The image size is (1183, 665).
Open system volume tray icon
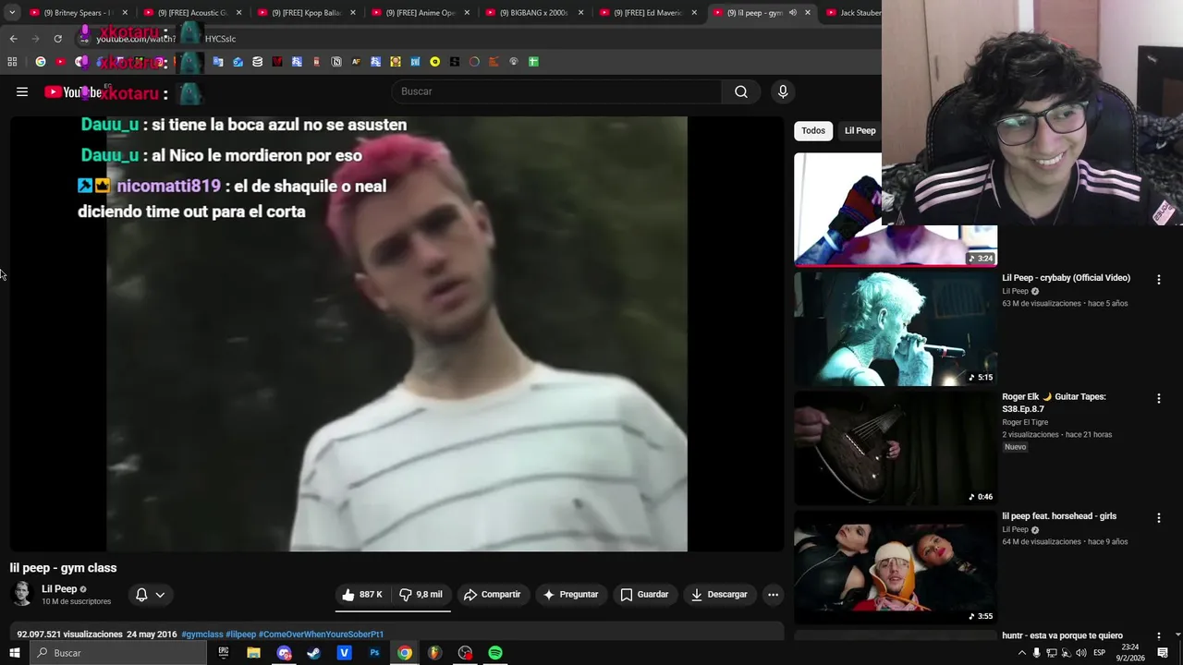click(x=1080, y=653)
